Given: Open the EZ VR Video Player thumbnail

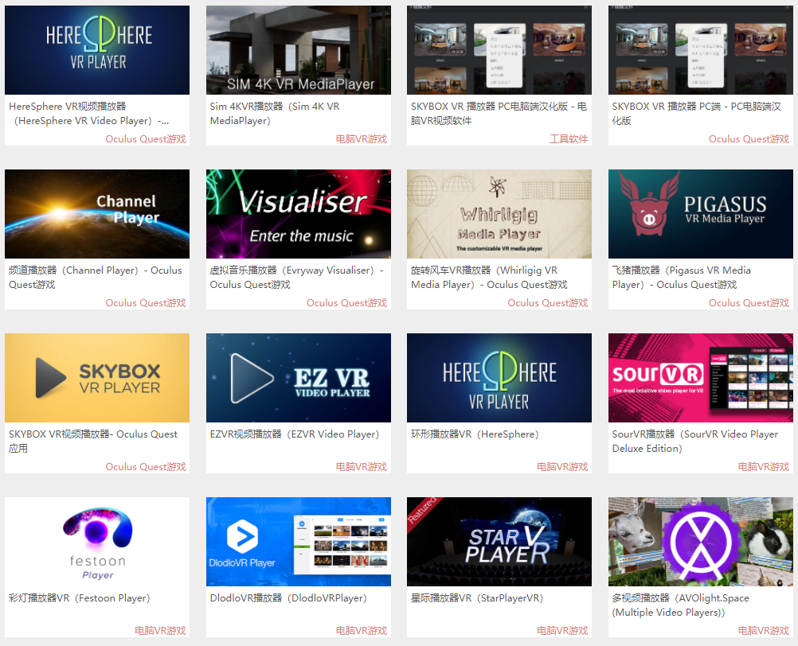Looking at the screenshot, I should 298,378.
